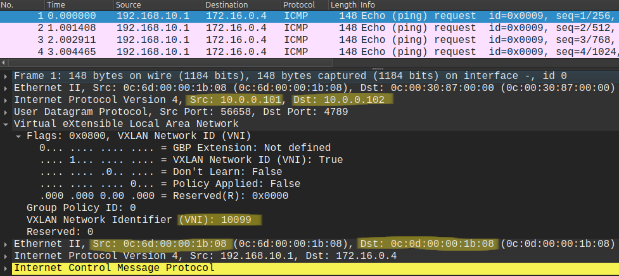Select the VXLAN Network Identifier (VNI): 10099 field
This screenshot has width=619, height=276.
(139, 220)
